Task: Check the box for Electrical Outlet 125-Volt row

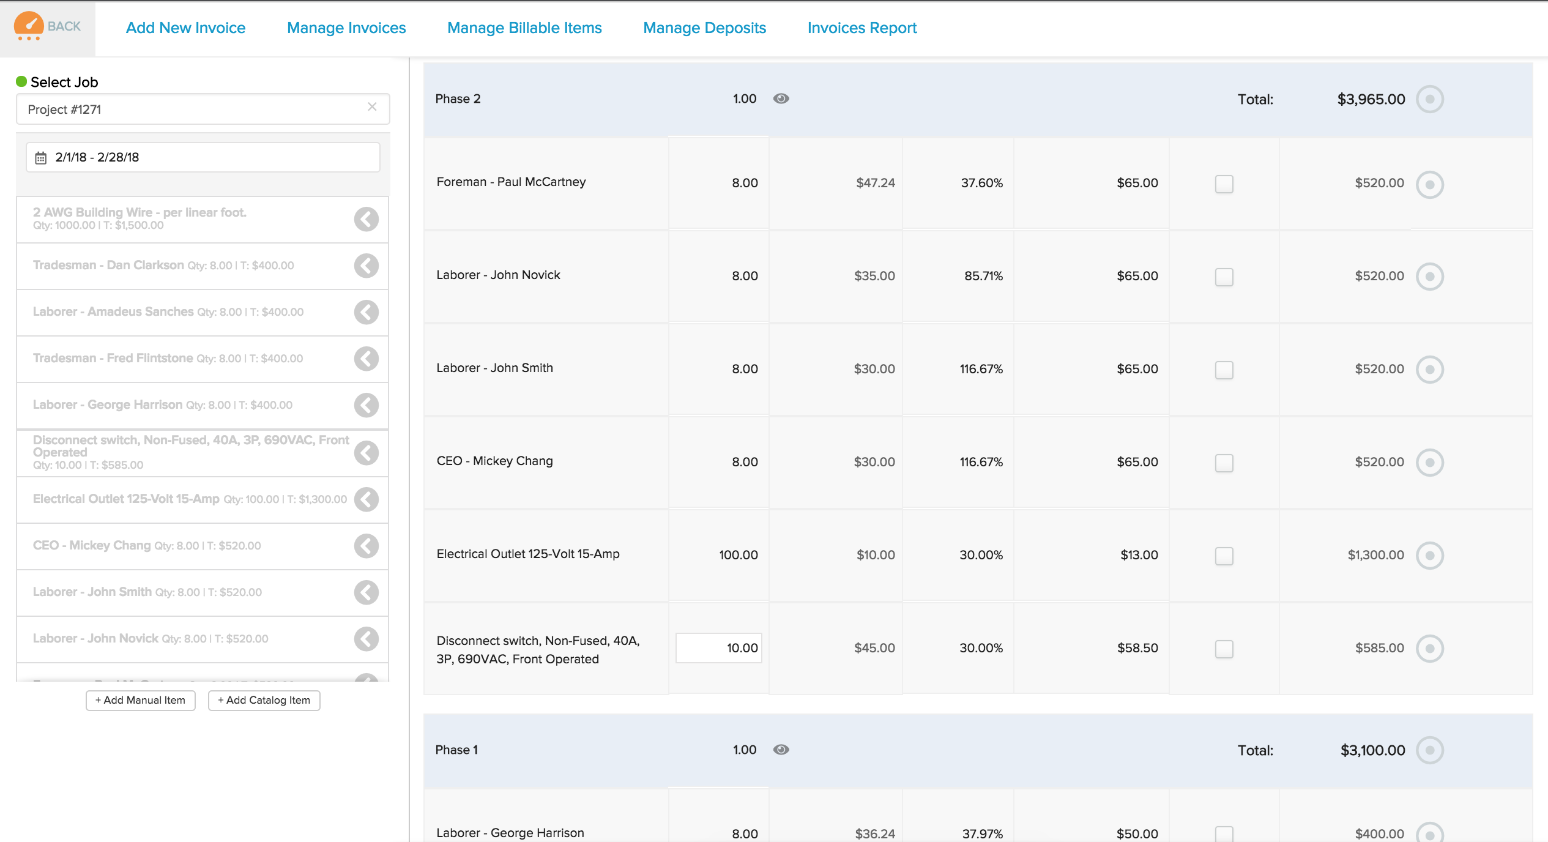Action: tap(1224, 556)
